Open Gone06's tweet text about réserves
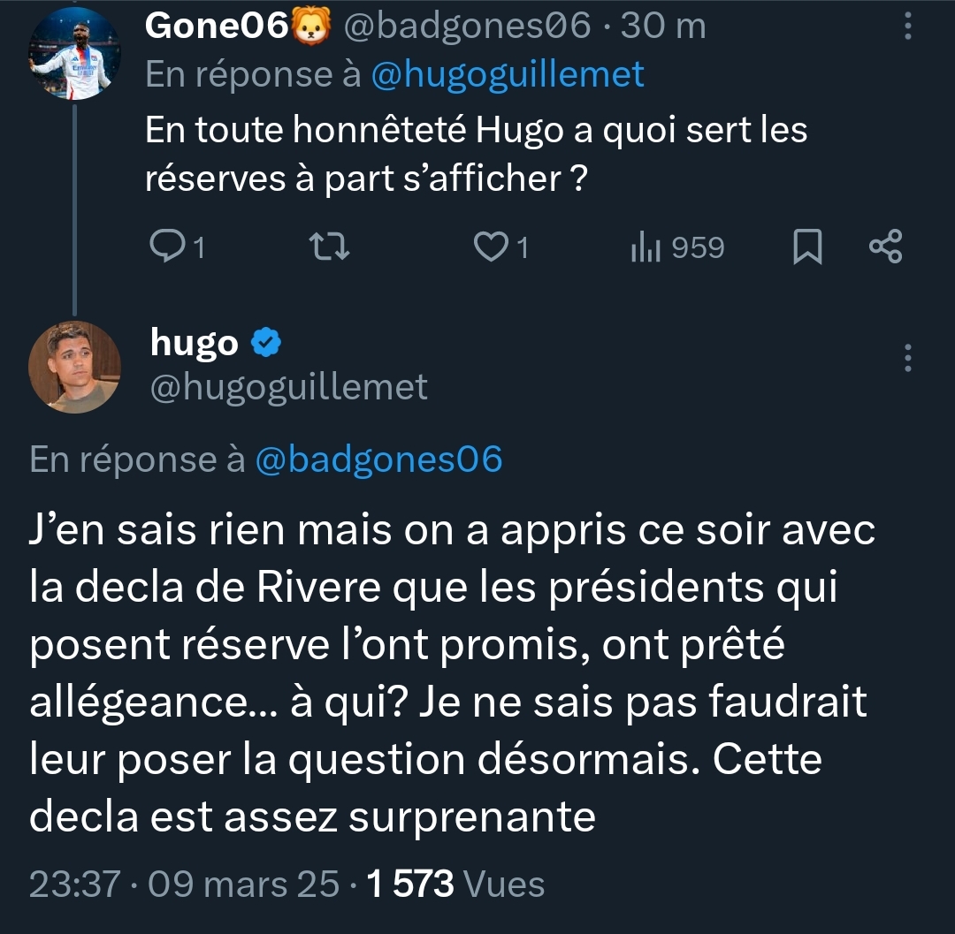Viewport: 955px width, 934px height. pos(477,154)
